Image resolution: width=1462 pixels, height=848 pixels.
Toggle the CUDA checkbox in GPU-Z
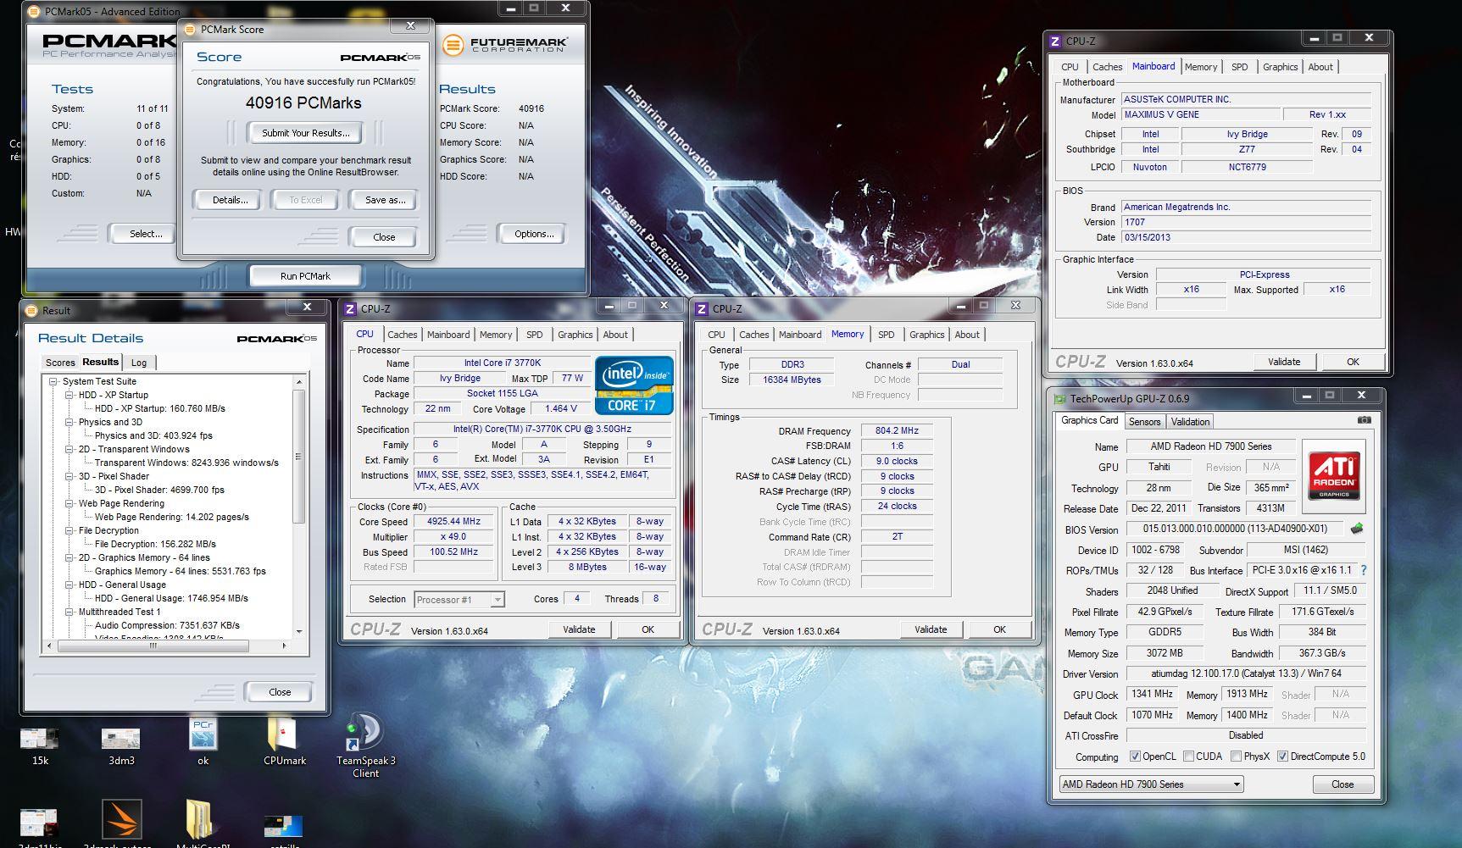(1188, 757)
